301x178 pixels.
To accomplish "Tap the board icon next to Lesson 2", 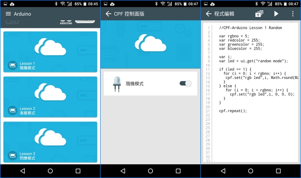I will point(12,111).
